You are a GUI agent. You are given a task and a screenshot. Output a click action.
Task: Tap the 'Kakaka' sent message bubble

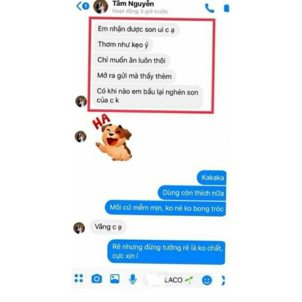pyautogui.click(x=211, y=177)
